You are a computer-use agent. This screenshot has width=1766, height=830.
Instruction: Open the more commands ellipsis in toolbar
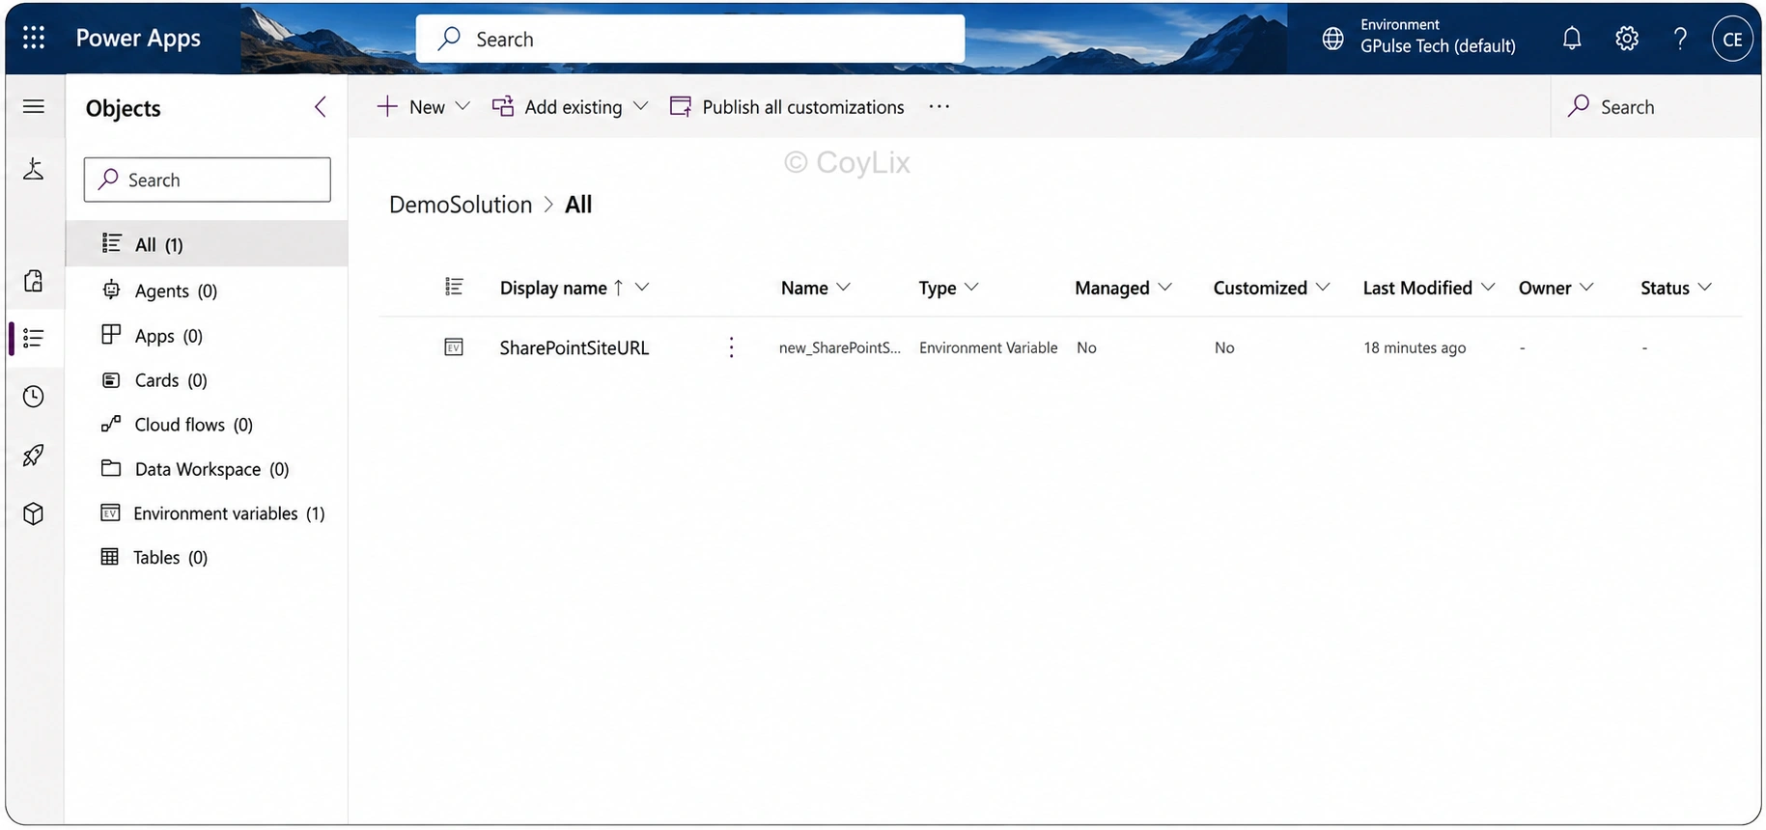coord(939,106)
